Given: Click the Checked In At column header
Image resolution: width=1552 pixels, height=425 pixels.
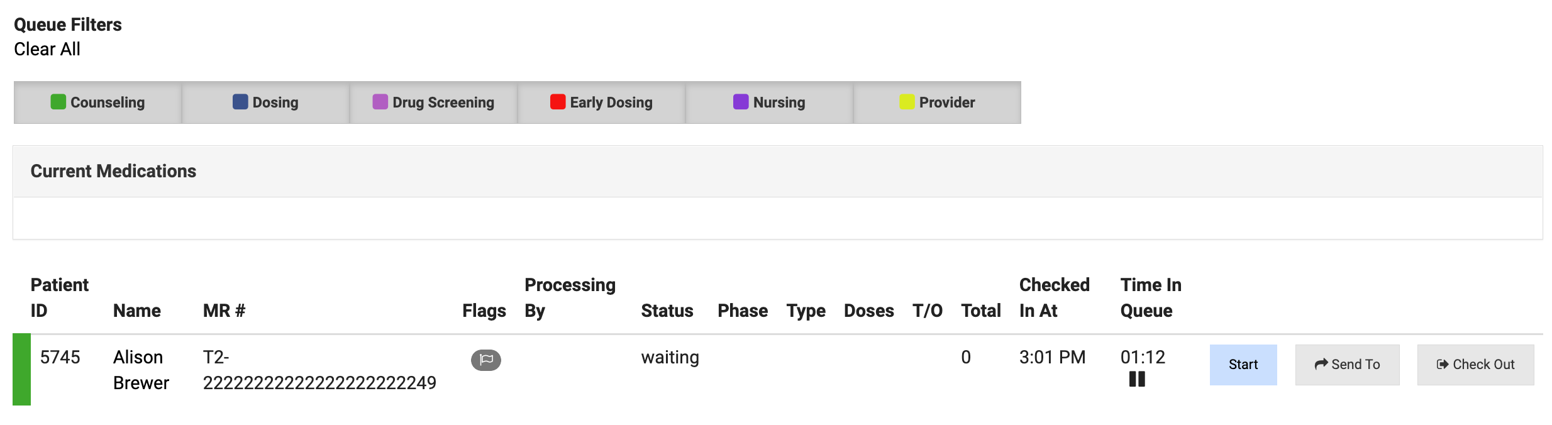Looking at the screenshot, I should click(1054, 297).
